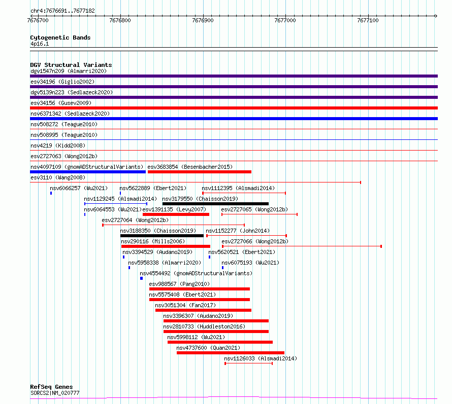Image resolution: width=452 pixels, height=404 pixels.
Task: Select the nsv6064553 (Wu2021) blue marker
Action: click(85, 214)
